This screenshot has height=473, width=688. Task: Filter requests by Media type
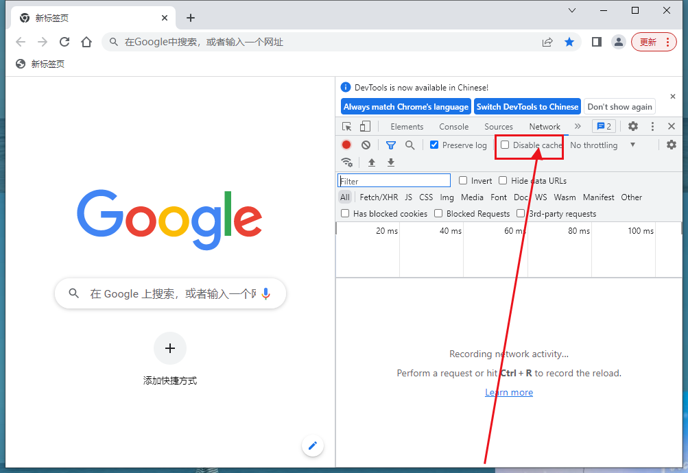pos(472,197)
